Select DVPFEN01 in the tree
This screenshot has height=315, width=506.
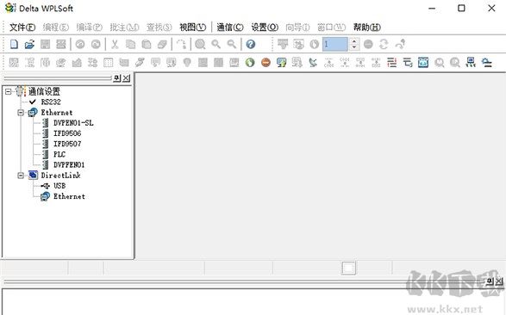69,165
